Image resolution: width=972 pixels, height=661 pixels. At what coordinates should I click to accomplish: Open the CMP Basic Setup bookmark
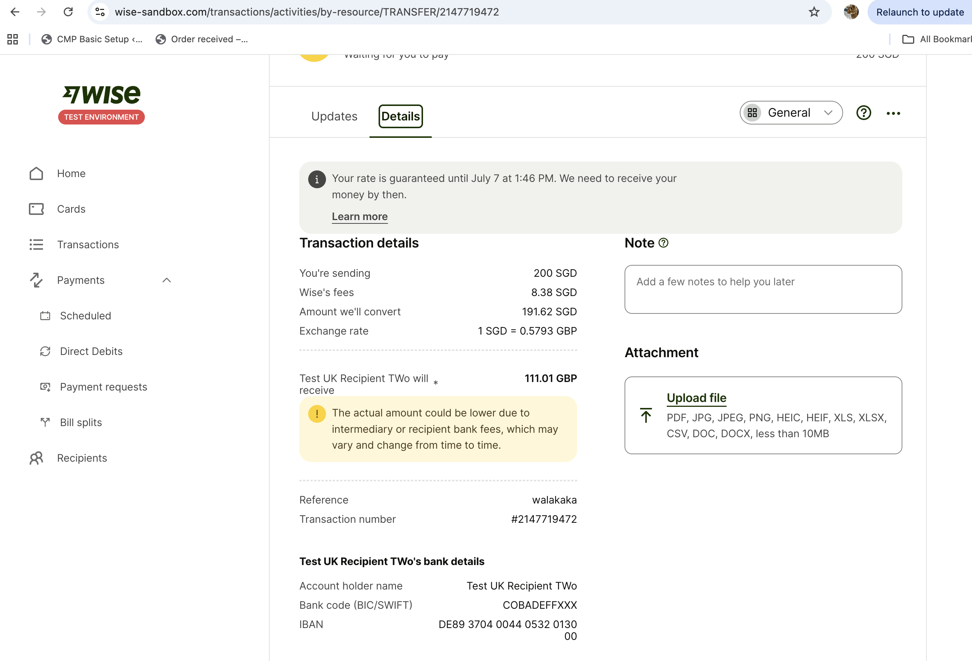(92, 39)
